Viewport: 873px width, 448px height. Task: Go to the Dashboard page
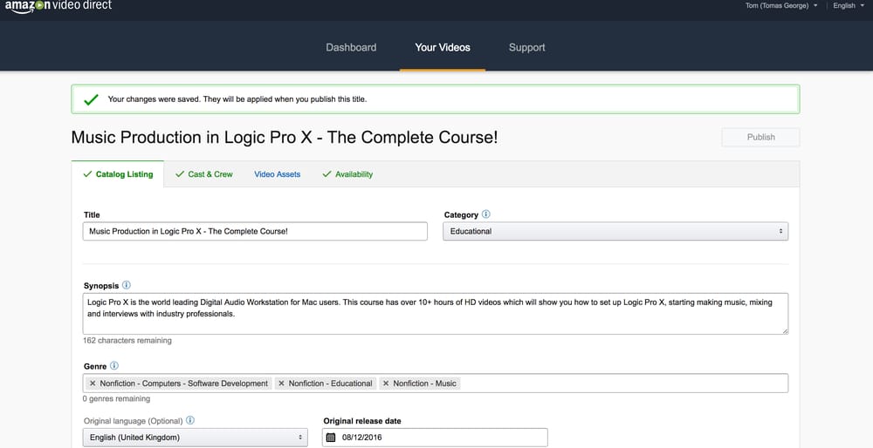coord(351,47)
